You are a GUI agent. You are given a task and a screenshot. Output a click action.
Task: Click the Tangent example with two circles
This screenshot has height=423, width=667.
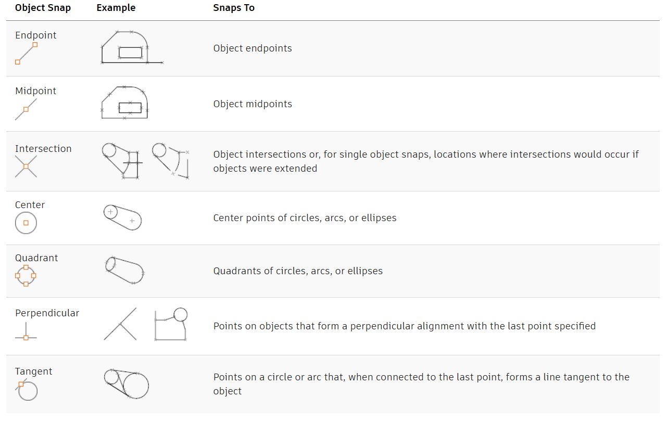[127, 384]
